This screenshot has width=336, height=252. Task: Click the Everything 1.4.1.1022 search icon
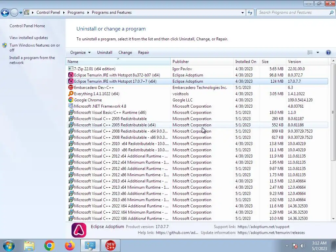click(71, 94)
